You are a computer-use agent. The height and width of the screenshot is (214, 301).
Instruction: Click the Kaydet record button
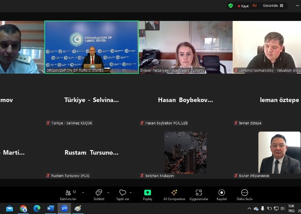221,193
